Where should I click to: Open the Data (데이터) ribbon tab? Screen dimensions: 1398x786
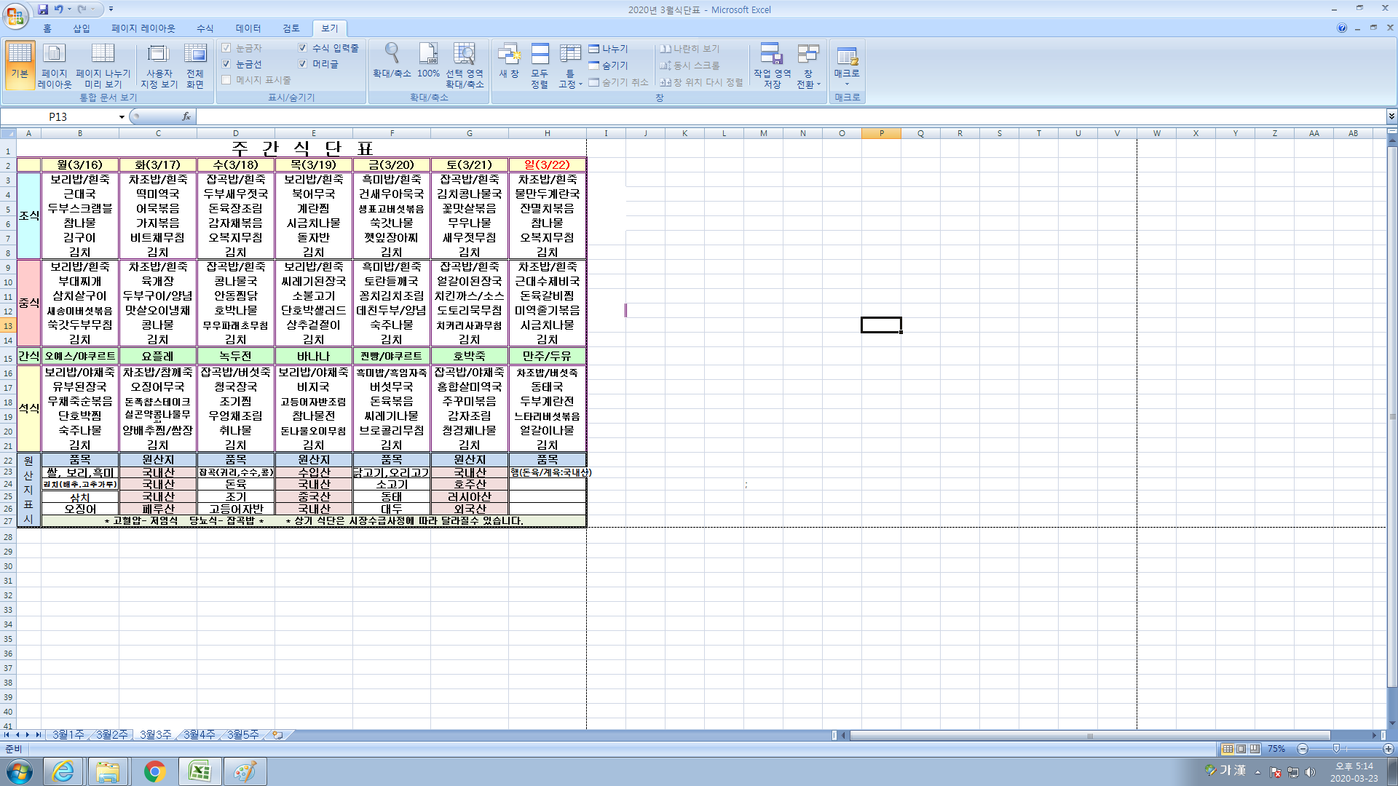248,28
